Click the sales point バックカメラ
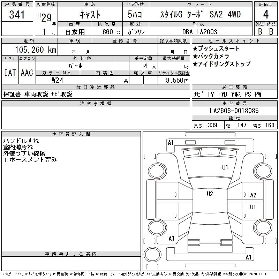Image resolution: width=279 pixels, height=279 pixels. tap(211, 56)
